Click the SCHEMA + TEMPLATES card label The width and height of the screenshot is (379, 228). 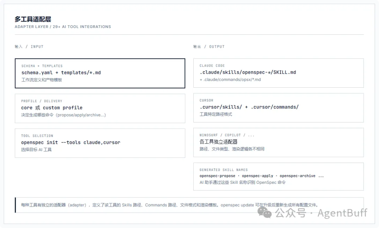tap(42, 66)
